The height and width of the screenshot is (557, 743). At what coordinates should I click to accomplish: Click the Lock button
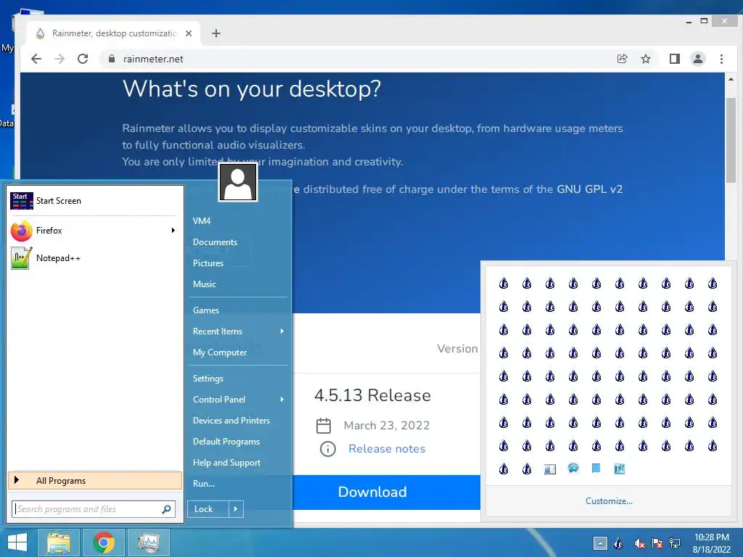[208, 508]
